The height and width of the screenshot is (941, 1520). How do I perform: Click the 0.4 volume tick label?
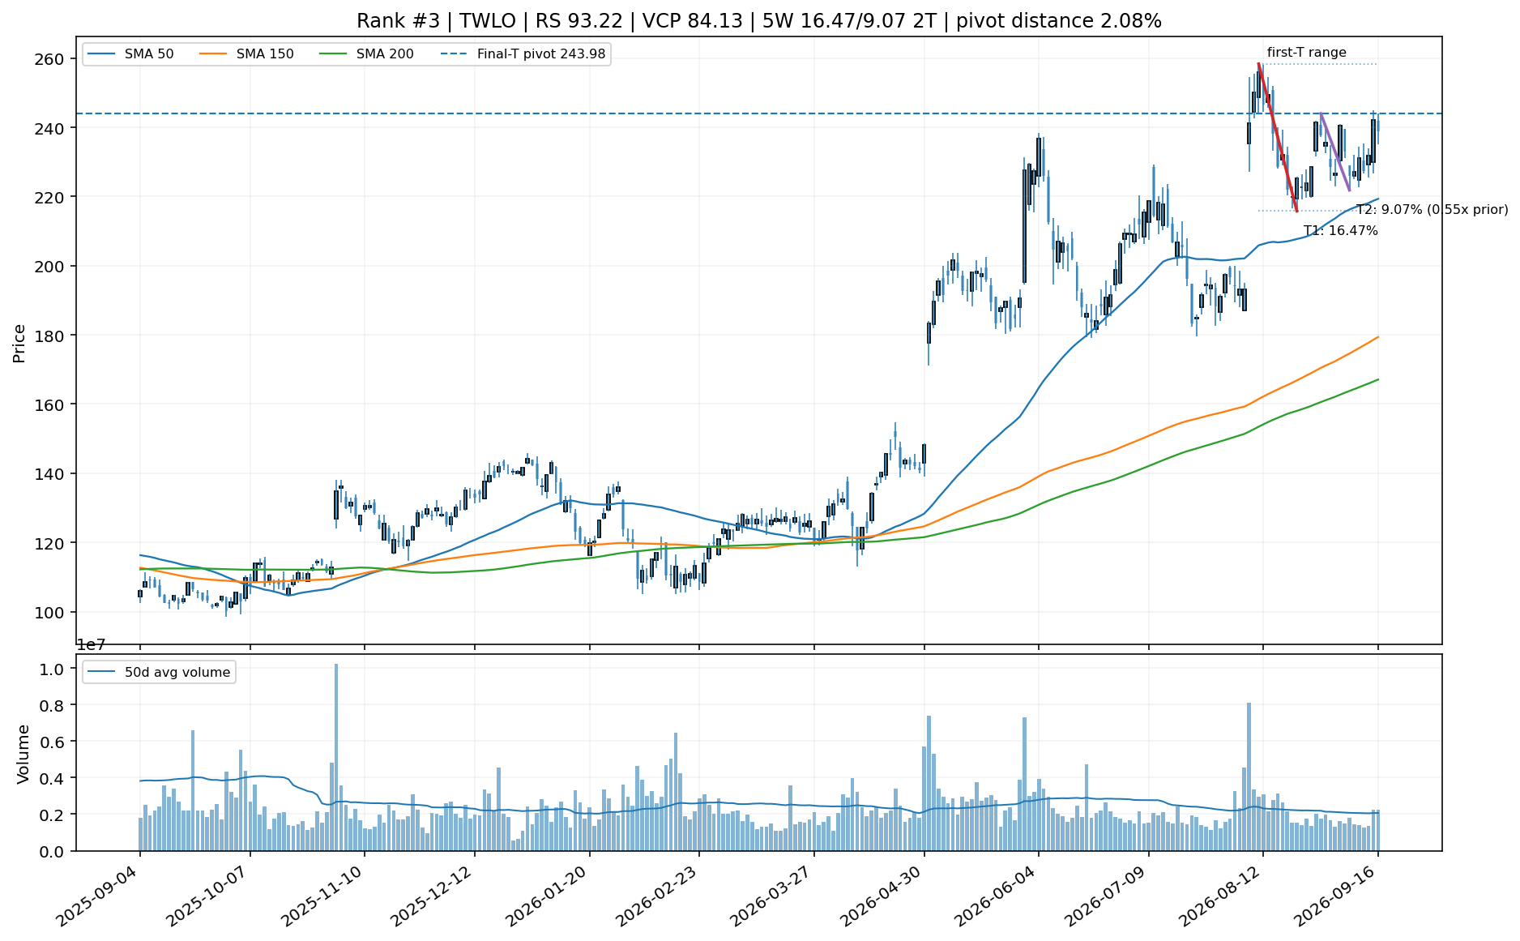click(x=53, y=779)
